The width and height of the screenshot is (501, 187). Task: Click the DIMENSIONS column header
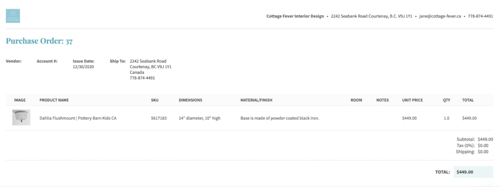click(190, 100)
